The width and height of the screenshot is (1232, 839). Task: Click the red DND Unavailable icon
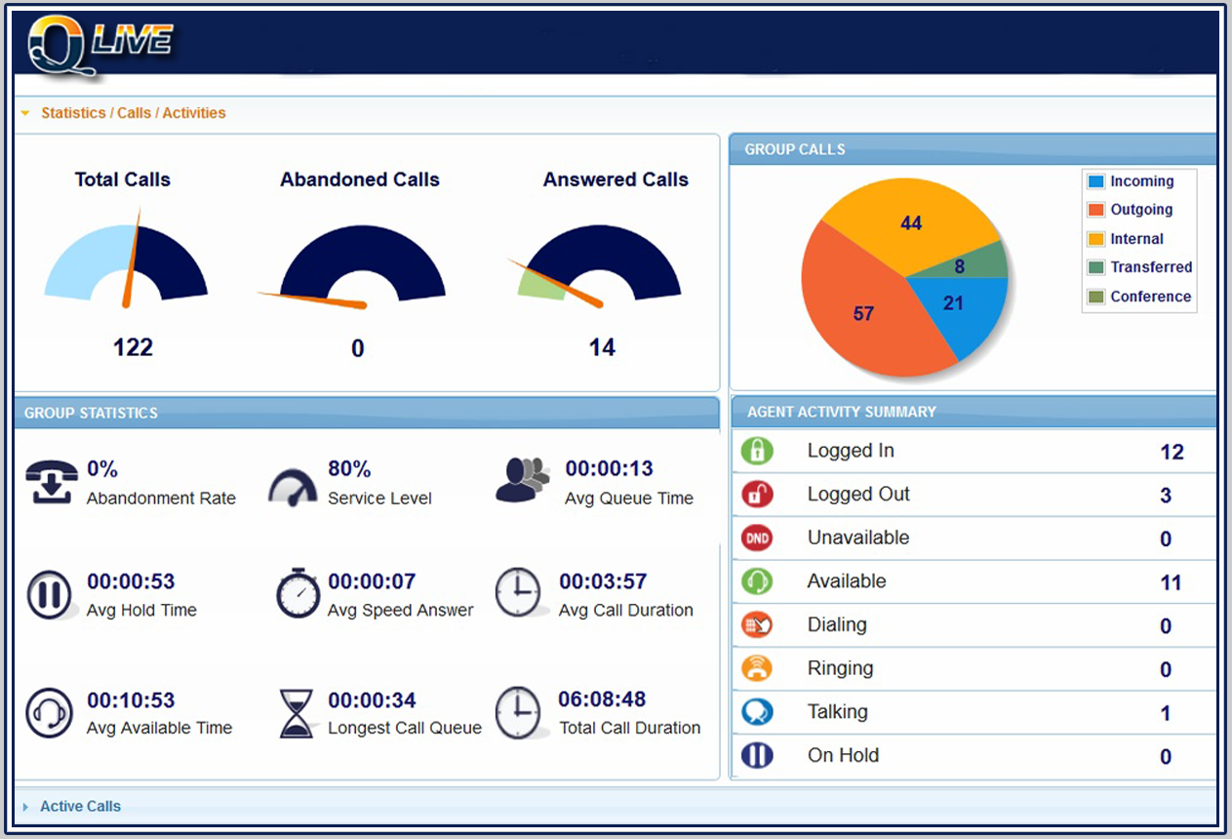(757, 538)
